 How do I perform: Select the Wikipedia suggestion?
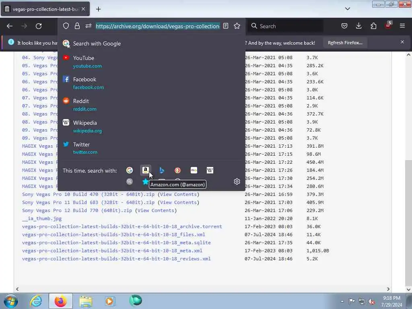(151, 126)
